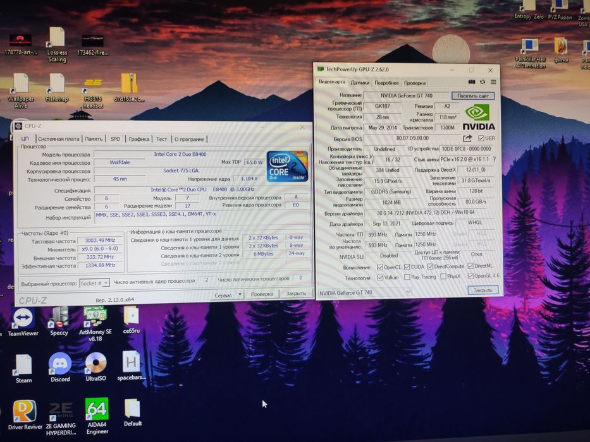Select Driver Reviver icon
This screenshot has width=590, height=442.
(25, 415)
